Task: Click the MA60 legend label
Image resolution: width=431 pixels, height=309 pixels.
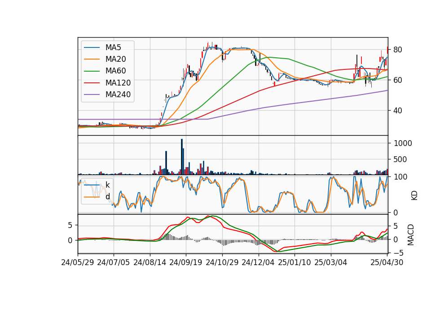Action: click(x=115, y=71)
